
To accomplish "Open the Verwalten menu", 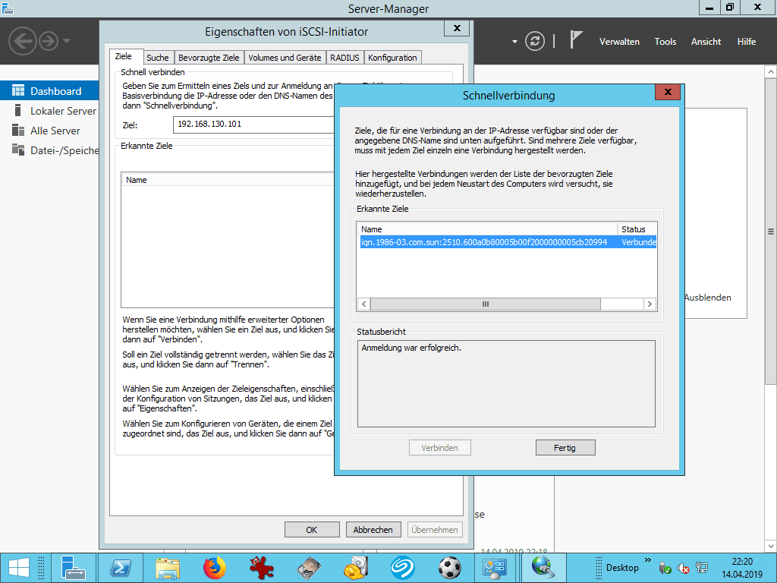I will [619, 42].
